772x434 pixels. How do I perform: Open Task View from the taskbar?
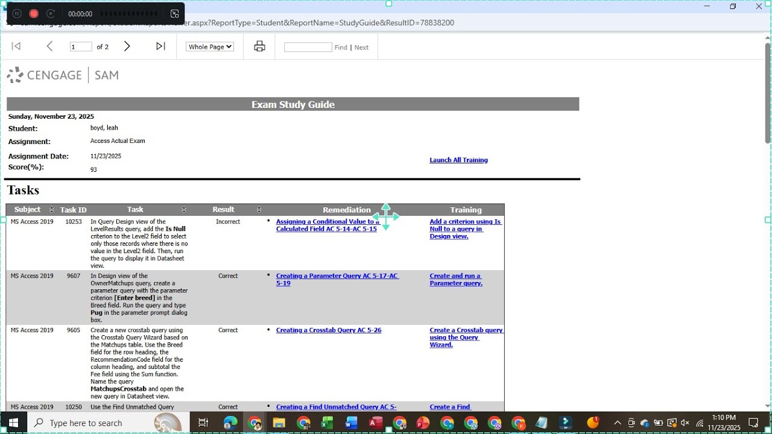[203, 423]
